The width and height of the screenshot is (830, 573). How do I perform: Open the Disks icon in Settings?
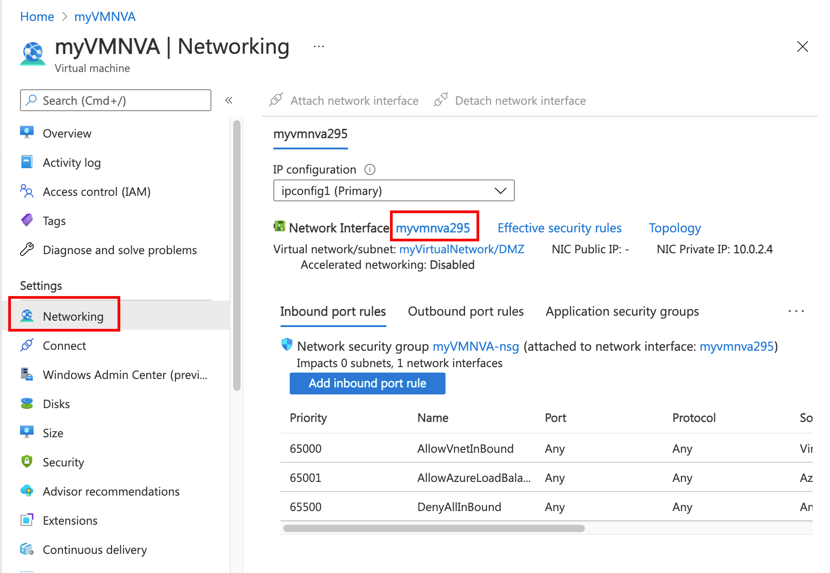point(27,404)
